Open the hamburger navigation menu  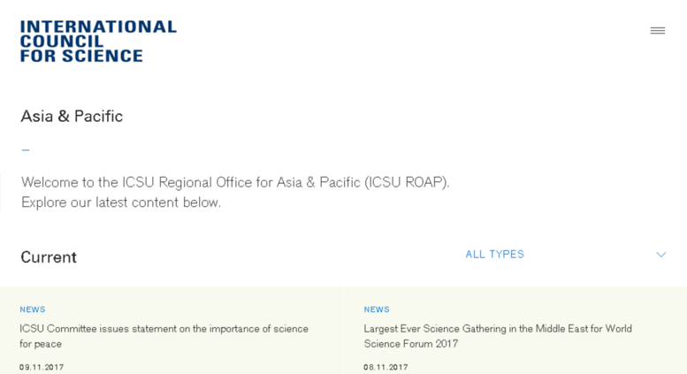(657, 31)
